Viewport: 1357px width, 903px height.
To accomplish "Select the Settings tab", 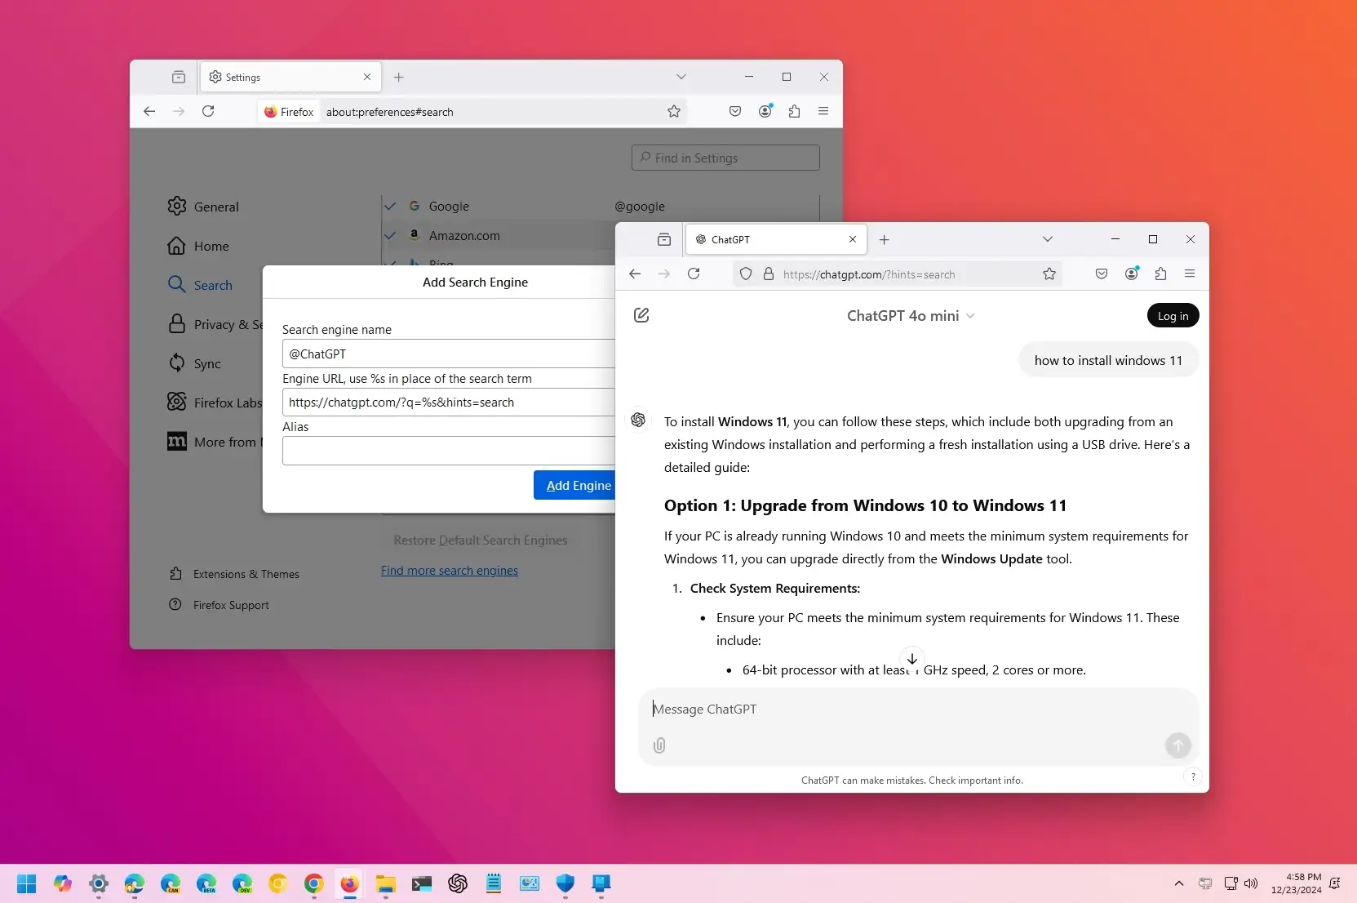I will click(x=290, y=77).
